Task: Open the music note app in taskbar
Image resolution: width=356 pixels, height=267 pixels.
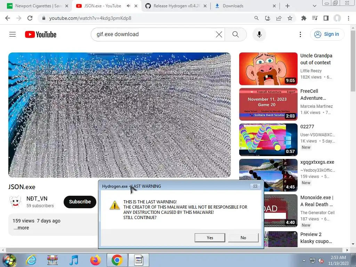Action: (74, 260)
